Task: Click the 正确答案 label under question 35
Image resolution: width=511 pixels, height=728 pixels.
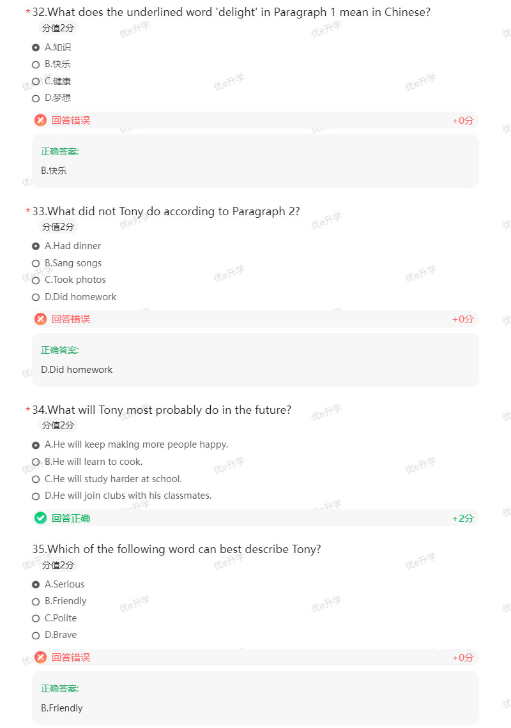Action: [x=59, y=688]
